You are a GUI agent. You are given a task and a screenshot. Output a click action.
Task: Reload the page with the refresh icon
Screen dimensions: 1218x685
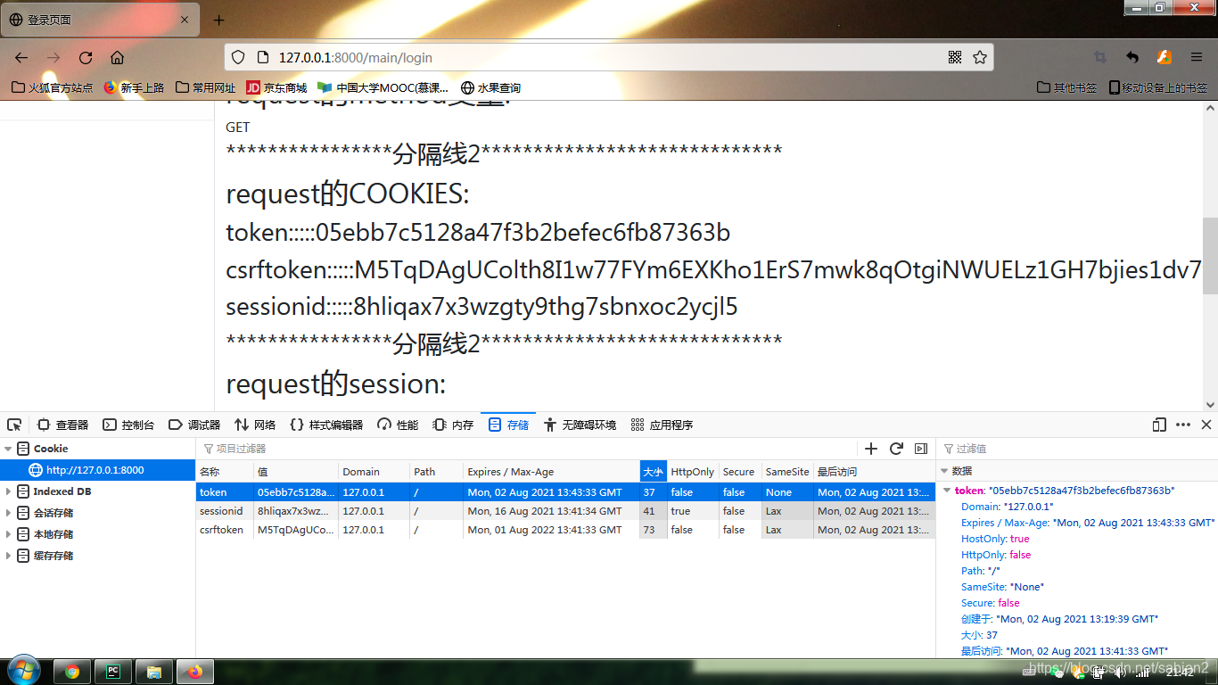click(x=86, y=57)
